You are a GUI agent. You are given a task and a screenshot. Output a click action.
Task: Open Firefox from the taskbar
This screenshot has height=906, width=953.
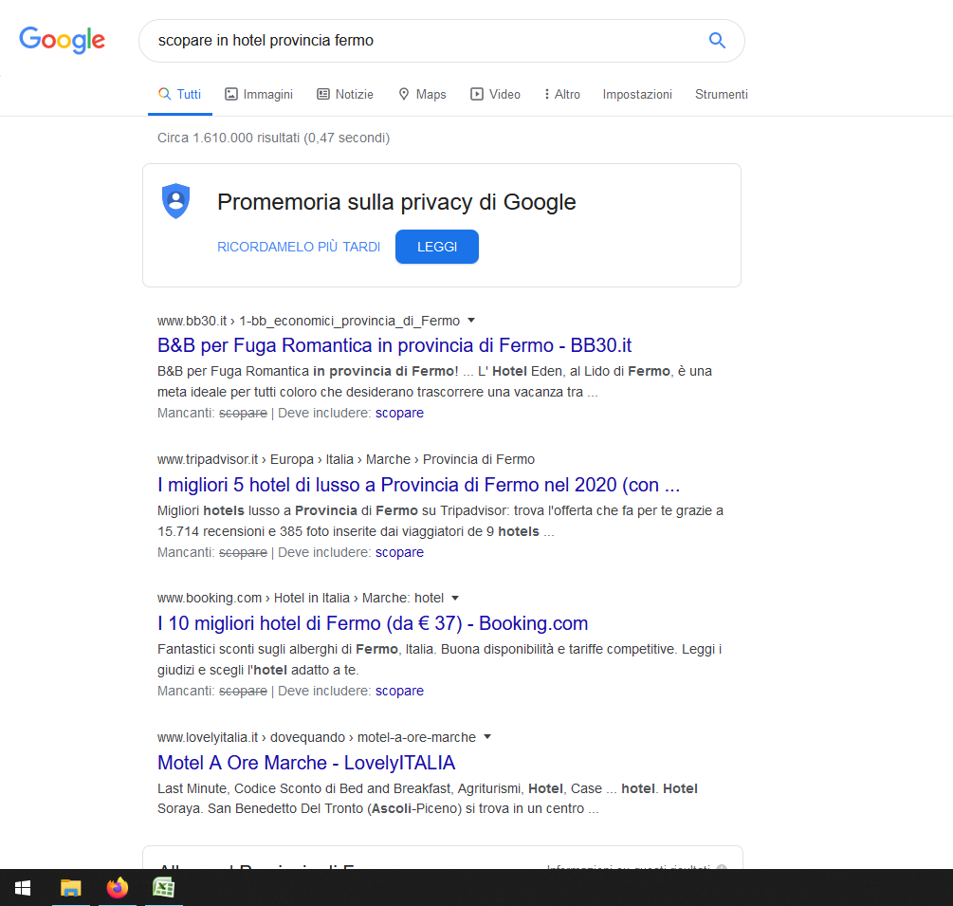point(118,888)
